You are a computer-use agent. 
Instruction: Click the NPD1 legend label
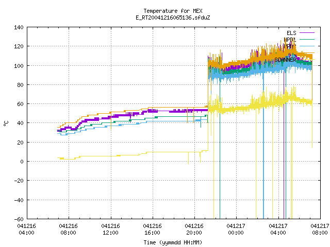coord(290,40)
